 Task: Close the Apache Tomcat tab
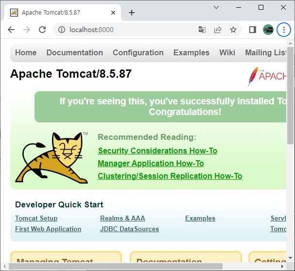(113, 13)
